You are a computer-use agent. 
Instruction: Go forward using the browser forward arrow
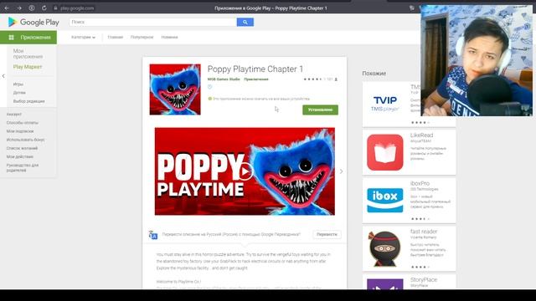[19, 8]
